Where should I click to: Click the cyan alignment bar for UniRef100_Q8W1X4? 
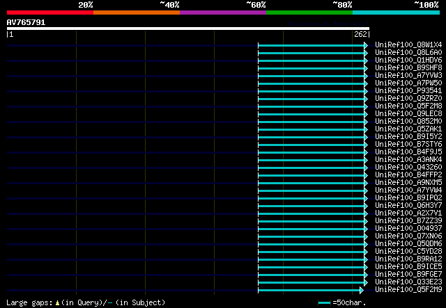[312, 45]
